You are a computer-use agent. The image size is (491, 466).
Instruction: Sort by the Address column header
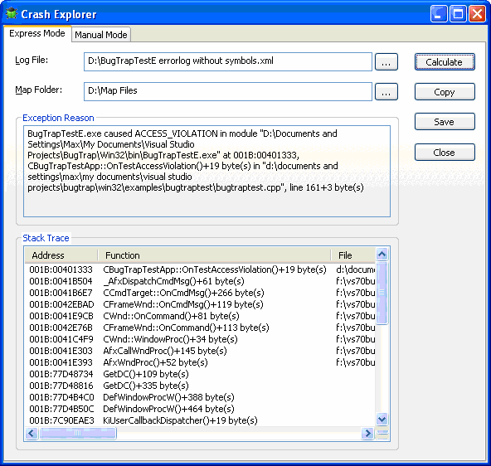61,255
